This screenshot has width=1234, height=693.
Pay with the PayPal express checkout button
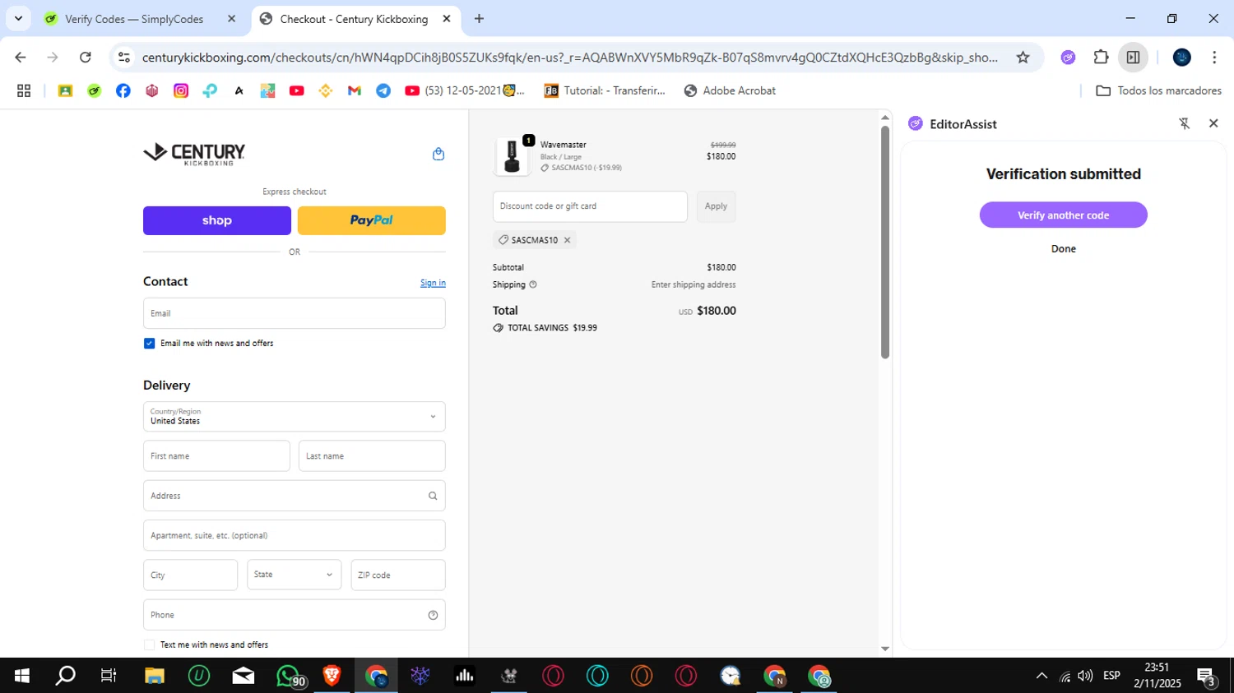pos(372,220)
